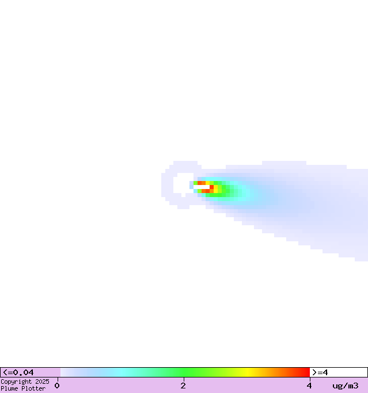The height and width of the screenshot is (393, 368).
Task: Click the "2" scale tick label
Action: tap(183, 386)
